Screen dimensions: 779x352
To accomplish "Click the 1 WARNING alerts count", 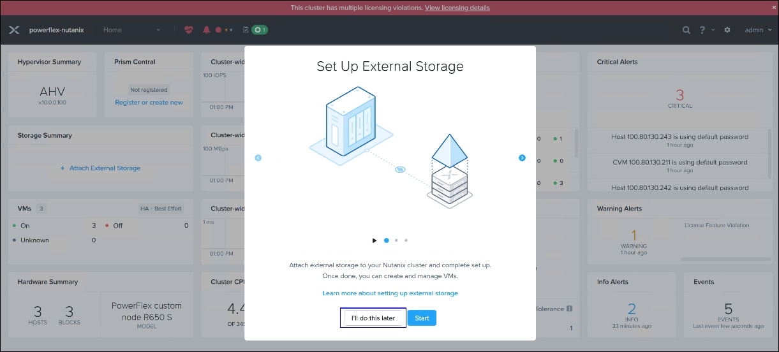I will (634, 239).
